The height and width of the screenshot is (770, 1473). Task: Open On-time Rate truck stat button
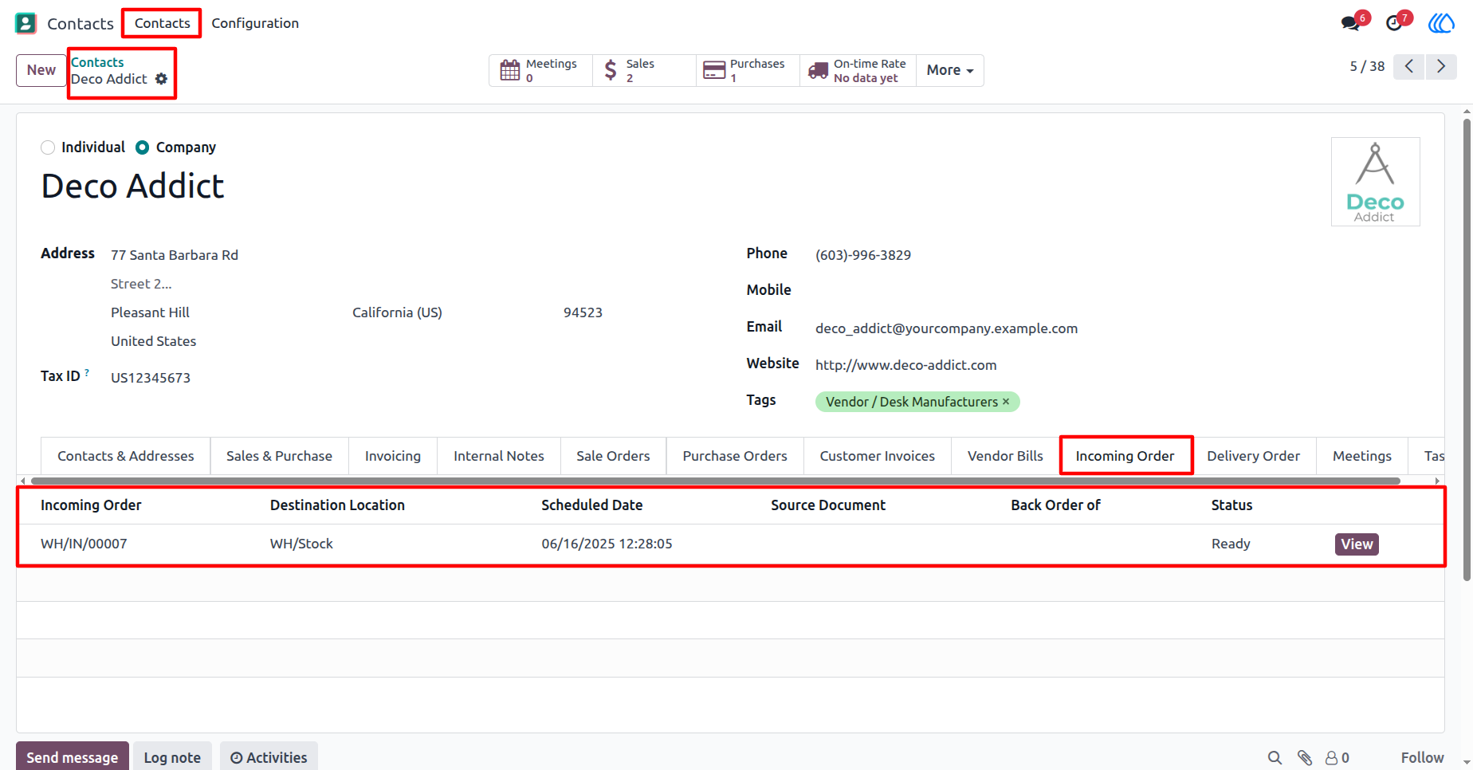coord(858,70)
